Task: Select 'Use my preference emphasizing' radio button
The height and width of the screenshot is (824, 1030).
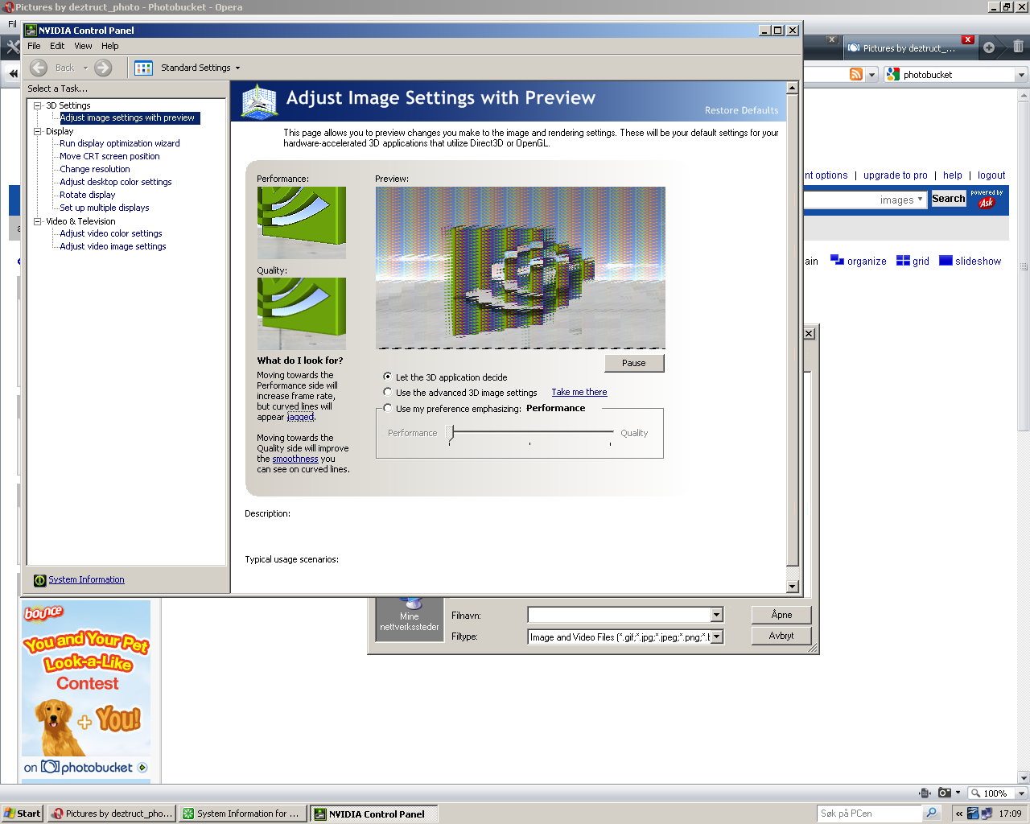Action: [388, 408]
